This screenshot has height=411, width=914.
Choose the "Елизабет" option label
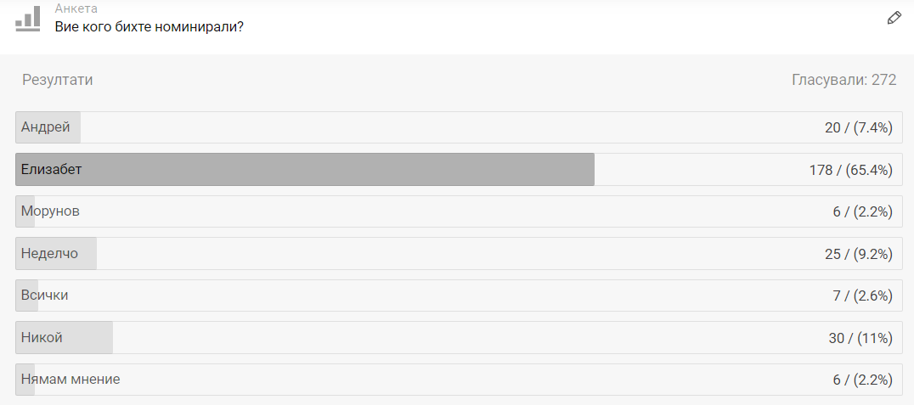(x=52, y=169)
